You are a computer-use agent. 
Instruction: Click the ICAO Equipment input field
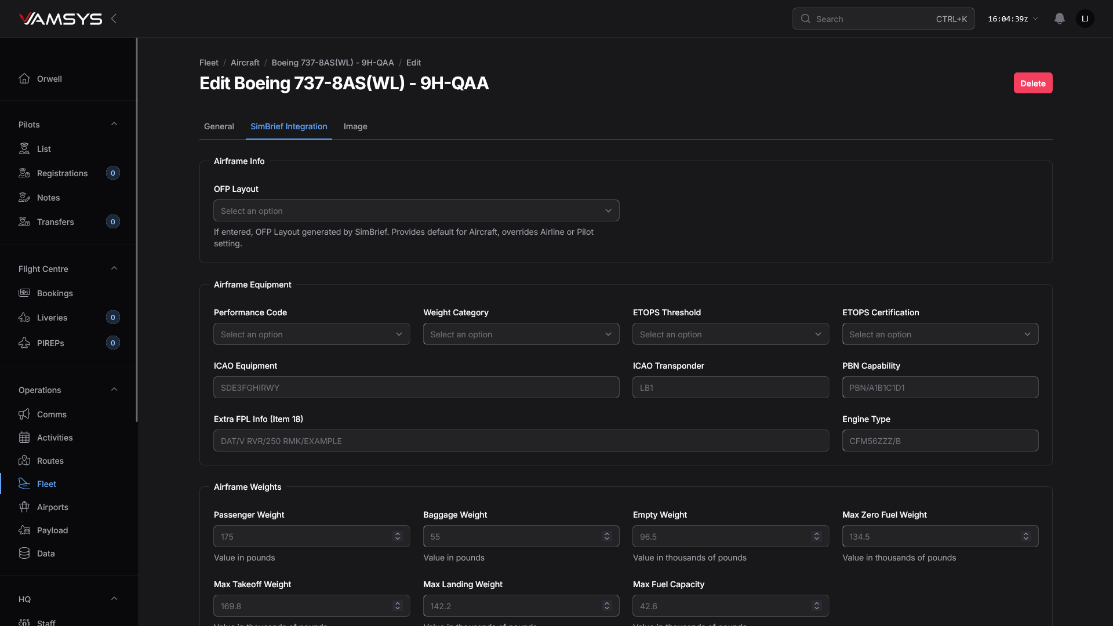[x=416, y=388]
